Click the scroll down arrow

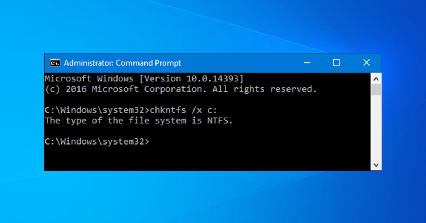point(376,165)
